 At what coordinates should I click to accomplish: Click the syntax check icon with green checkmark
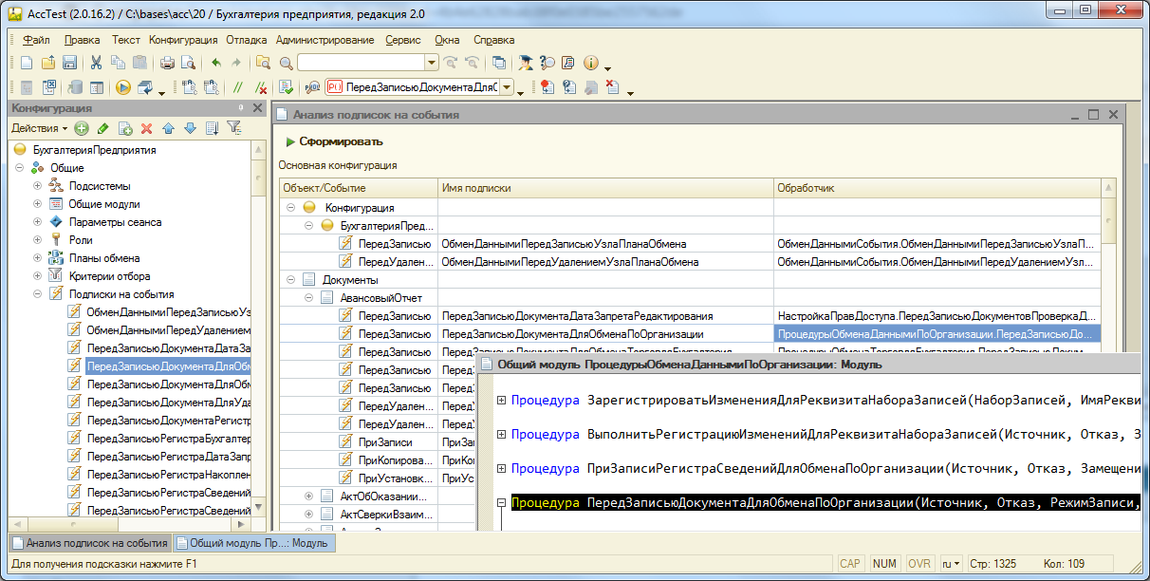click(286, 87)
